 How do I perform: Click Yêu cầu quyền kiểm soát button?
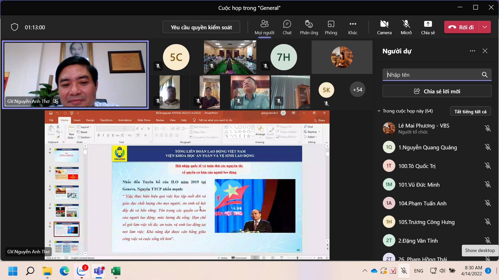coord(201,27)
